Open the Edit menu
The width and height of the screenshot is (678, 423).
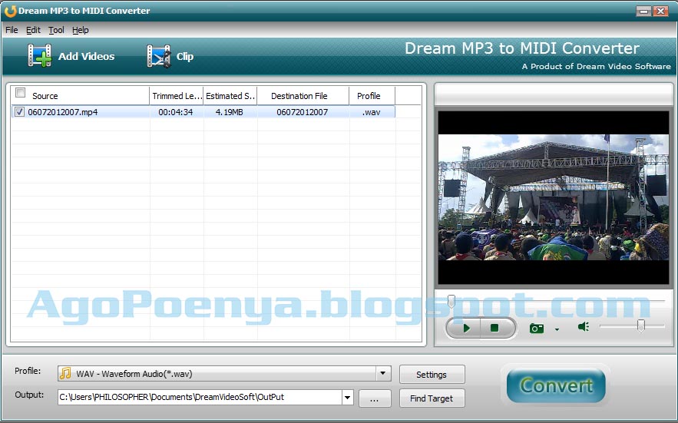33,30
